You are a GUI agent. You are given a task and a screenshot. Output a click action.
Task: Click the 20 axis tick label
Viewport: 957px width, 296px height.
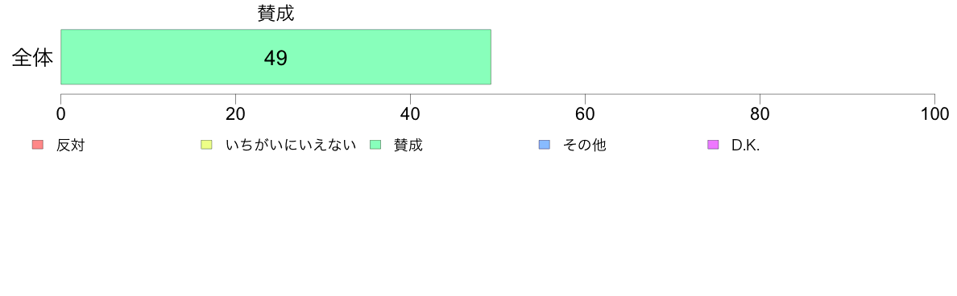click(235, 114)
